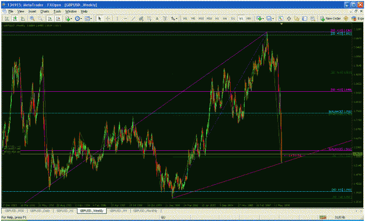The height and width of the screenshot is (221, 365).
Task: Expand the Periods dropdown arrow
Action: point(81,19)
